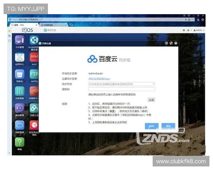The width and height of the screenshot is (213, 170).
Task: Click the lightning speed-mode icon in address bar
Action: 186,20
